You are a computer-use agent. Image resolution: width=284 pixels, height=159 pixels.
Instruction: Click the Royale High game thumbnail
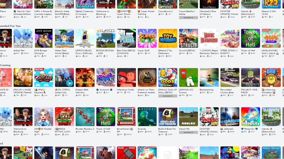coord(43,117)
